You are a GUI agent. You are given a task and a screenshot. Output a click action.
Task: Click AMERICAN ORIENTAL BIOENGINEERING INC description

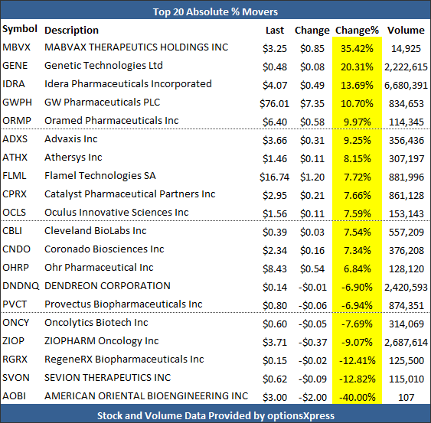click(x=146, y=396)
